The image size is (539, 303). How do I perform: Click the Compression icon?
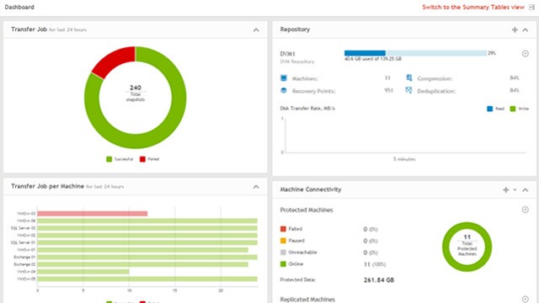tap(408, 78)
